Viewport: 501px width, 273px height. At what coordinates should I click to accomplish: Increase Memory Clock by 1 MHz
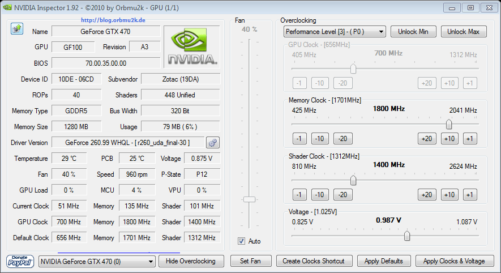[x=470, y=139]
